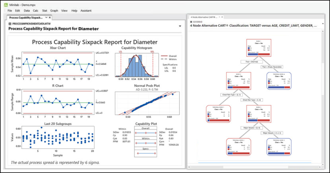330x173 pixels.
Task: Click the Overall row in Capability Plot
Action: coord(146,131)
